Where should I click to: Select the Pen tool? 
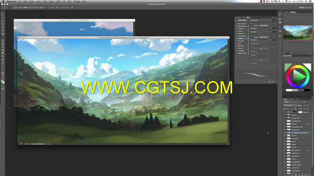click(x=3, y=60)
